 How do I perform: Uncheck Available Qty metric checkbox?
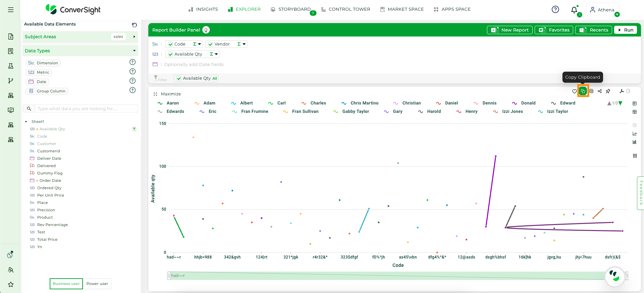(170, 54)
